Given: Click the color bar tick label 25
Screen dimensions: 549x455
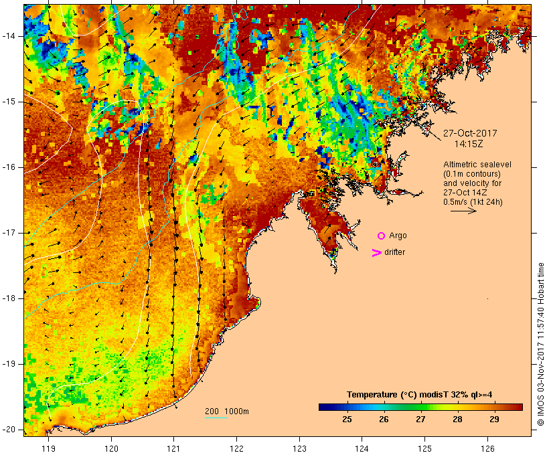Looking at the screenshot, I should pos(347,420).
